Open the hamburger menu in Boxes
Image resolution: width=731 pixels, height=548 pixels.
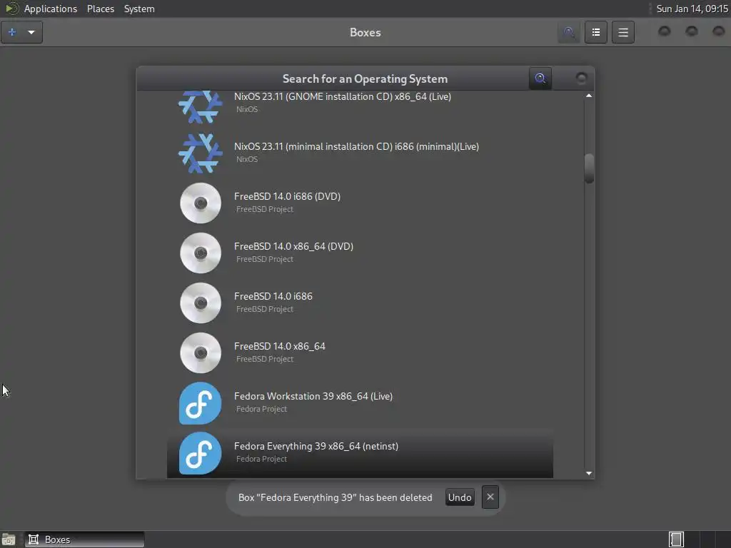point(622,32)
